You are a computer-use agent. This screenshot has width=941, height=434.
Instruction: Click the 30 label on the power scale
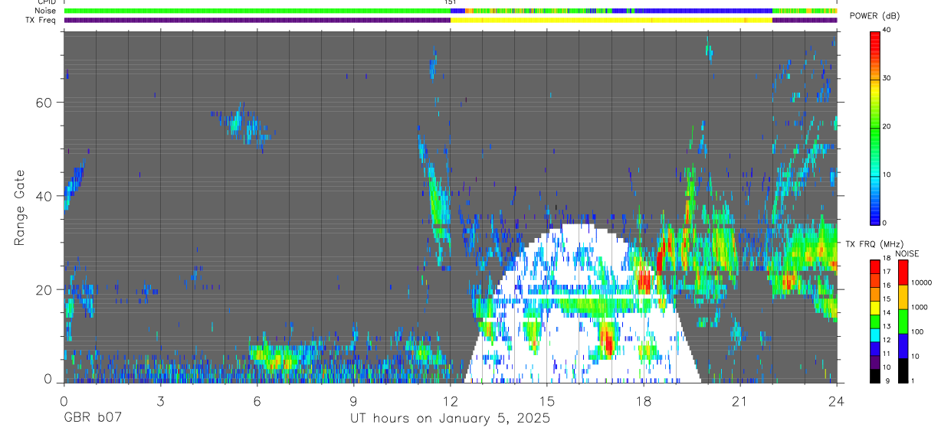point(888,78)
